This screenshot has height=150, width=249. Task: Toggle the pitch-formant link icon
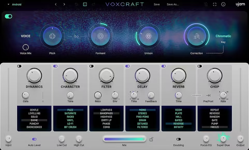76,36
